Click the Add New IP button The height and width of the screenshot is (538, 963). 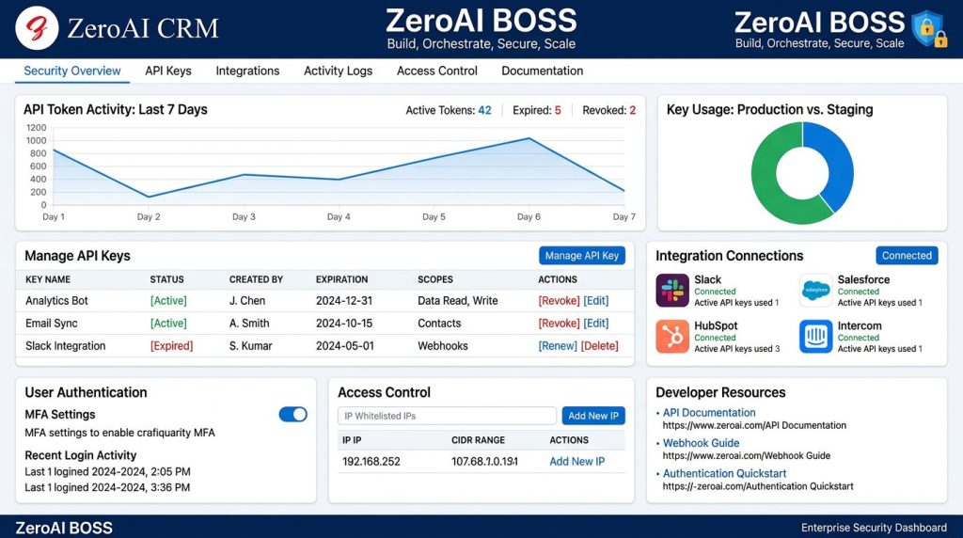click(593, 416)
